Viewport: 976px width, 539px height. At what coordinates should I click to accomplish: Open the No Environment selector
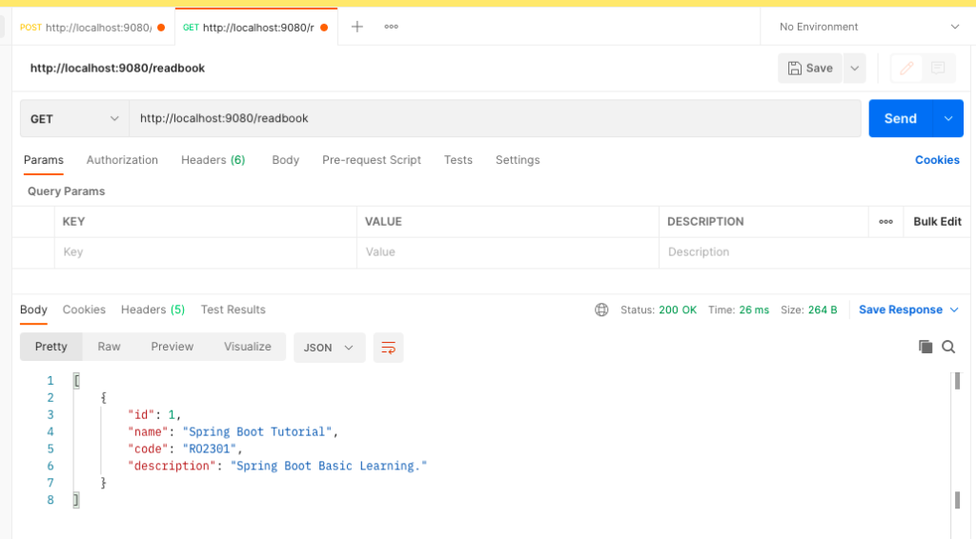point(868,27)
